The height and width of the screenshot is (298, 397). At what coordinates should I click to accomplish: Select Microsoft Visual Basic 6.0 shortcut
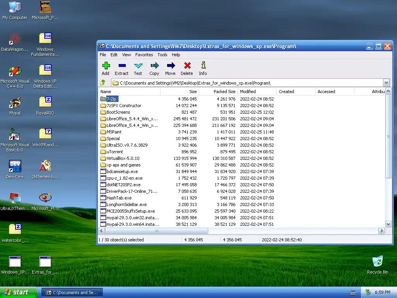(15, 140)
